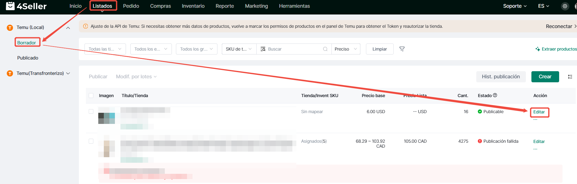
Task: Click the green Publicable status icon
Action: [x=480, y=112]
